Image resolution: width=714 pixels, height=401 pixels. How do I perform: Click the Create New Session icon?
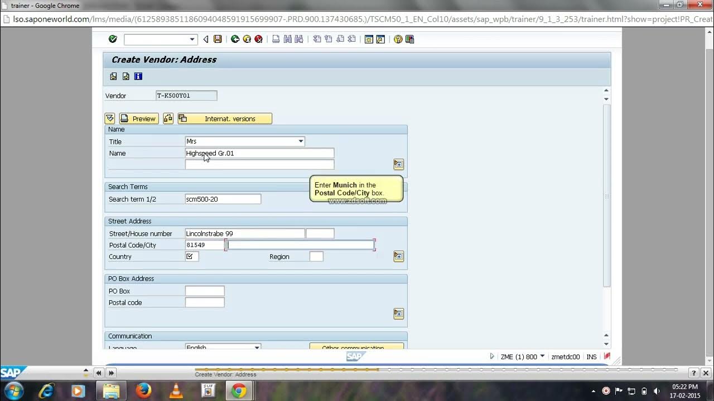point(369,39)
